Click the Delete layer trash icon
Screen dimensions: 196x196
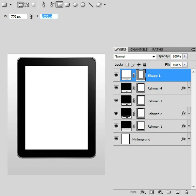[x=187, y=192]
